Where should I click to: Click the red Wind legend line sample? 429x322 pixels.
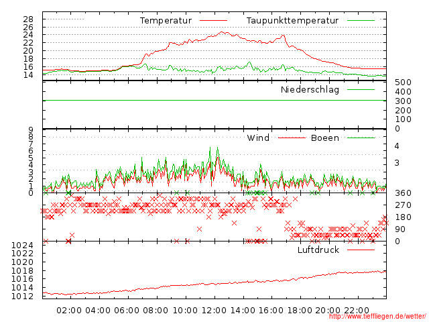[292, 138]
